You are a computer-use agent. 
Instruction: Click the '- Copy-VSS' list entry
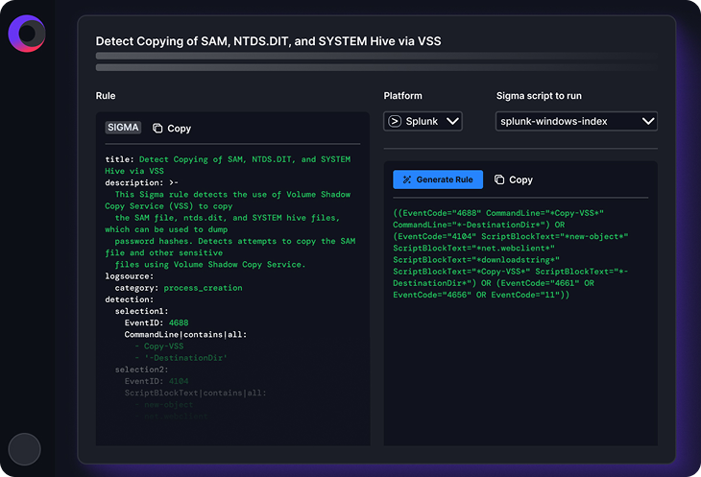(158, 346)
